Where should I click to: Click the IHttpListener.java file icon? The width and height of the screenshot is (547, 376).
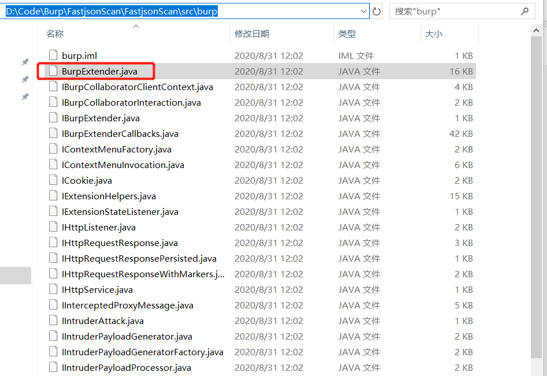pyautogui.click(x=53, y=227)
